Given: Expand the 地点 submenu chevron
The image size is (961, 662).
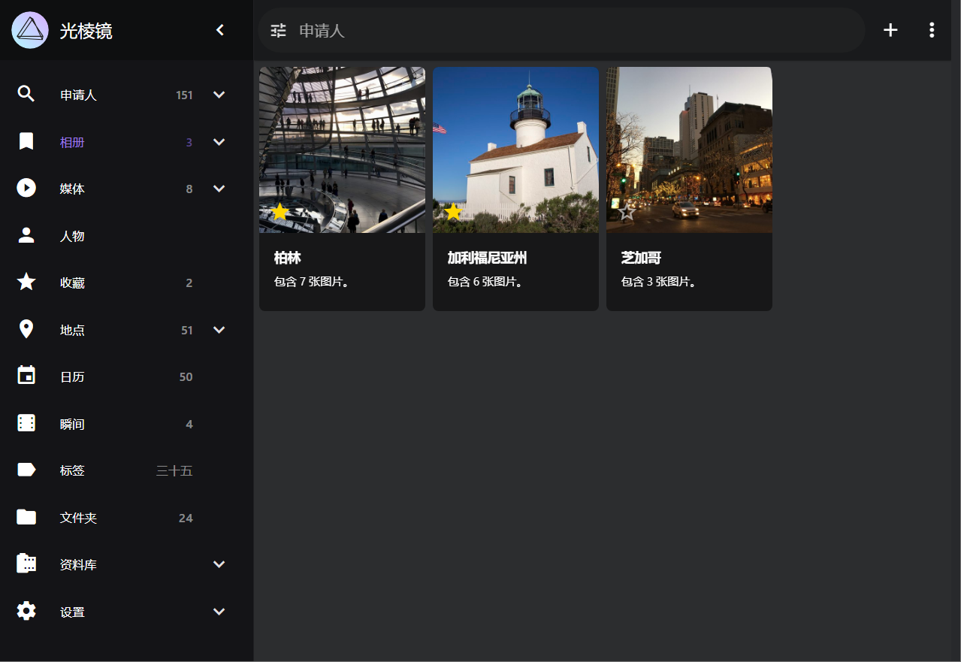Looking at the screenshot, I should pos(219,330).
